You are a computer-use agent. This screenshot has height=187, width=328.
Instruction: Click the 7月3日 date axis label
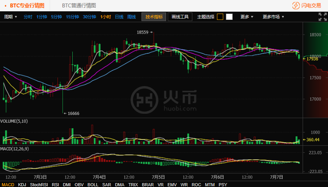coord(40,177)
